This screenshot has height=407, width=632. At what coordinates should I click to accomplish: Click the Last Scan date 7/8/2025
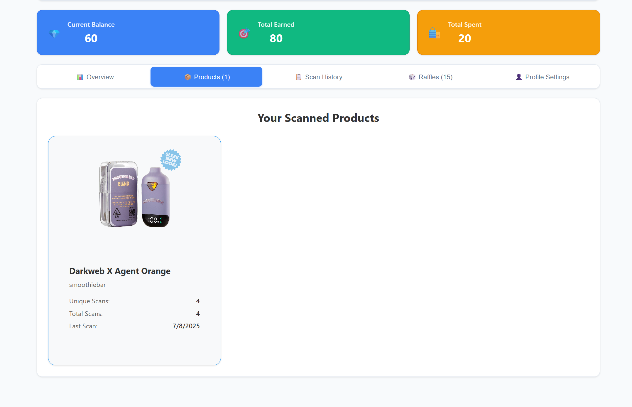pos(186,326)
